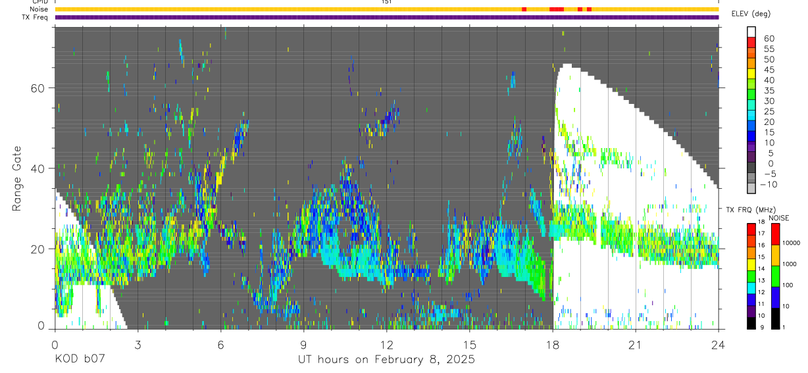Click the '9' tick label on the time axis

coord(304,345)
